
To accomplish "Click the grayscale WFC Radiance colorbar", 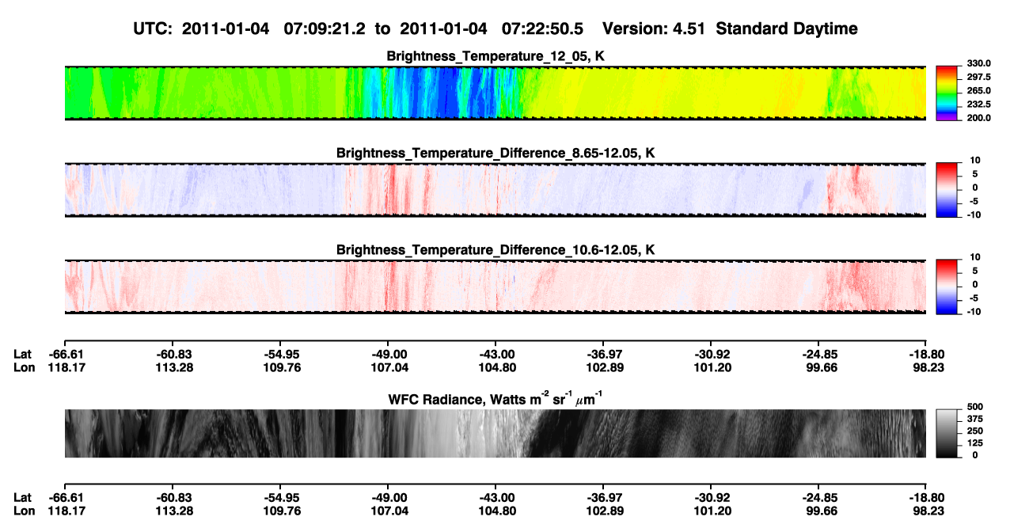I will click(947, 434).
